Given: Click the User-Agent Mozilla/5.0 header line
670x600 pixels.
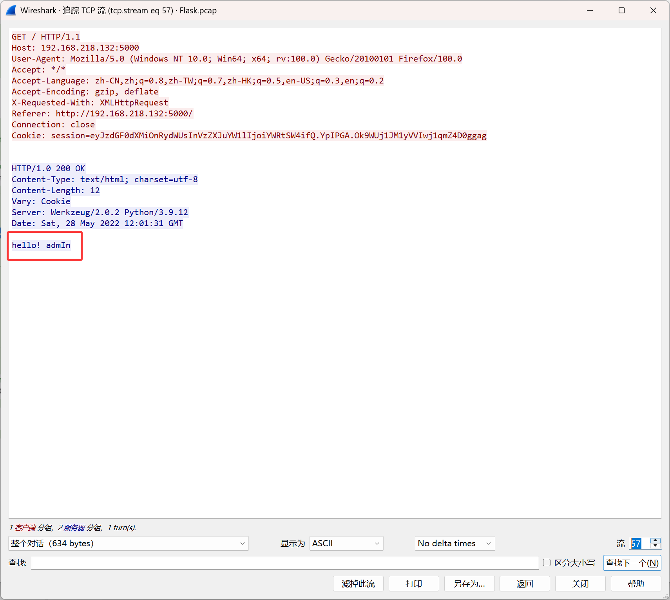Looking at the screenshot, I should pyautogui.click(x=237, y=59).
